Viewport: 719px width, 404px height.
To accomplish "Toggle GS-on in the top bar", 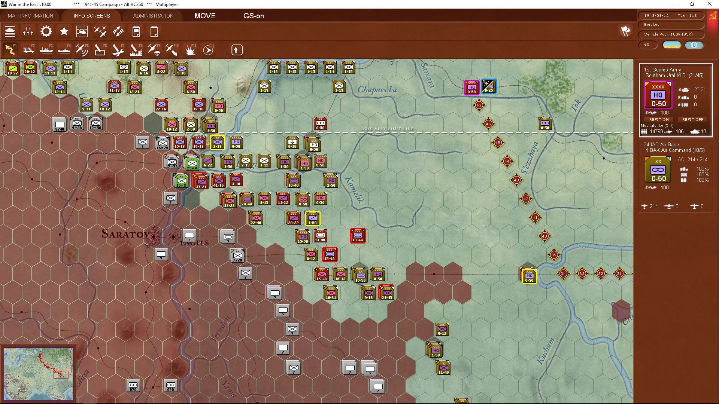I will 254,16.
